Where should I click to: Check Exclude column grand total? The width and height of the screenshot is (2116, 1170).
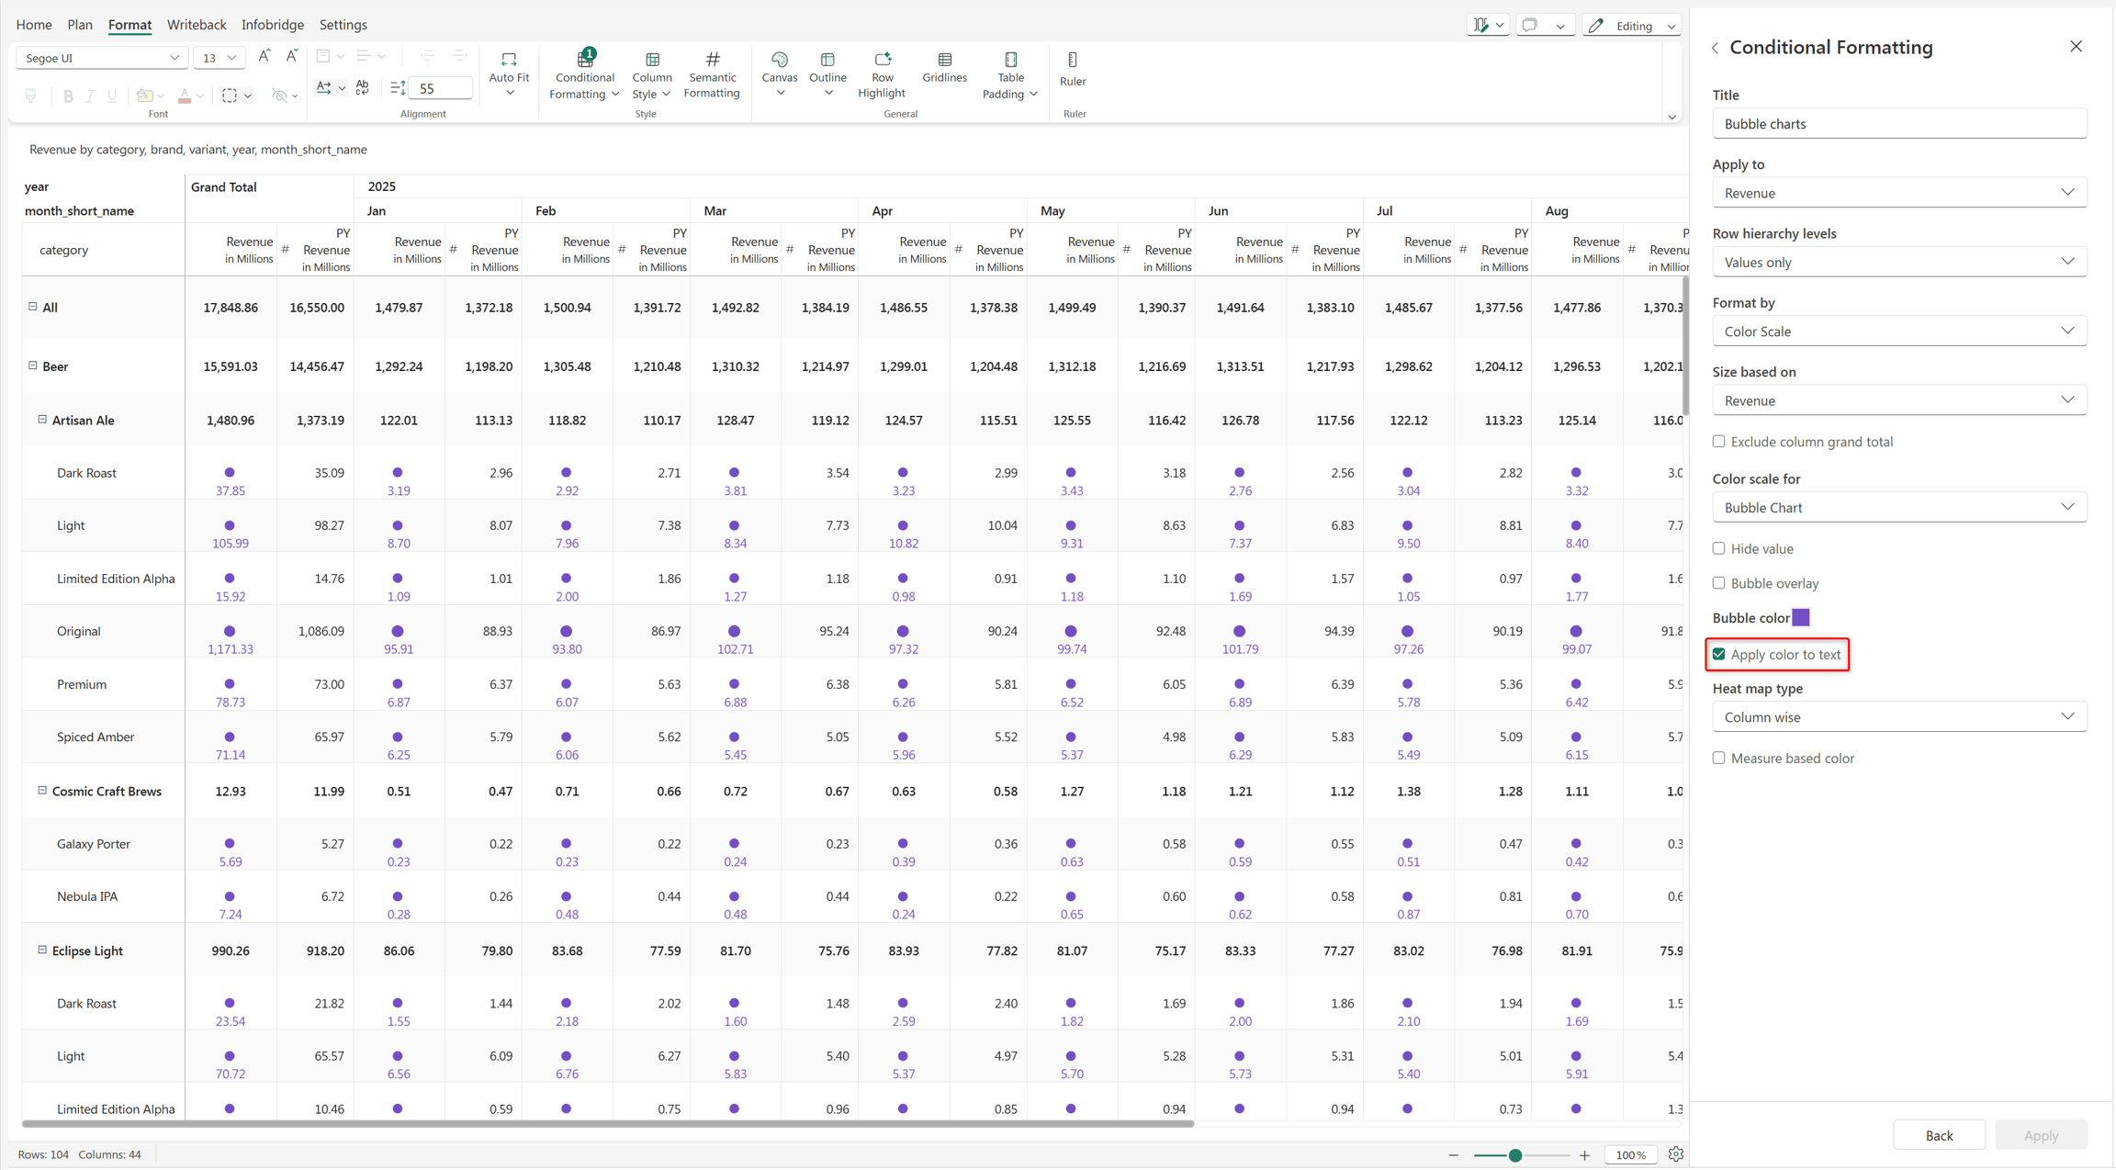click(1719, 442)
